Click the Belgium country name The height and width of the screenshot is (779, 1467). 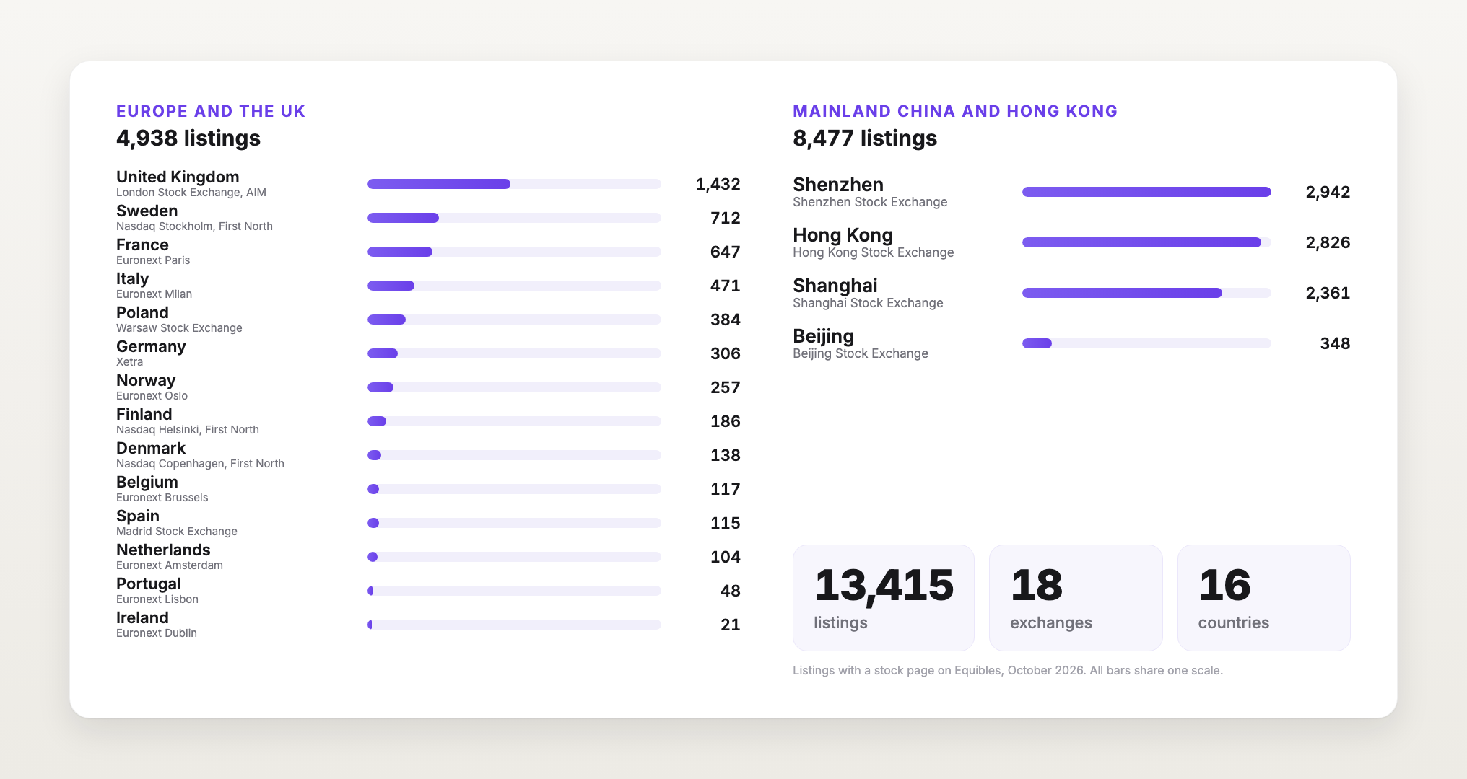point(147,482)
